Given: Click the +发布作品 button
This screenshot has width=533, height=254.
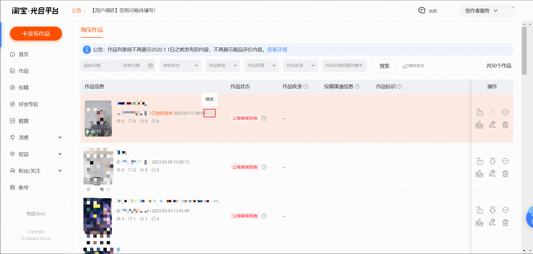Looking at the screenshot, I should (x=36, y=34).
